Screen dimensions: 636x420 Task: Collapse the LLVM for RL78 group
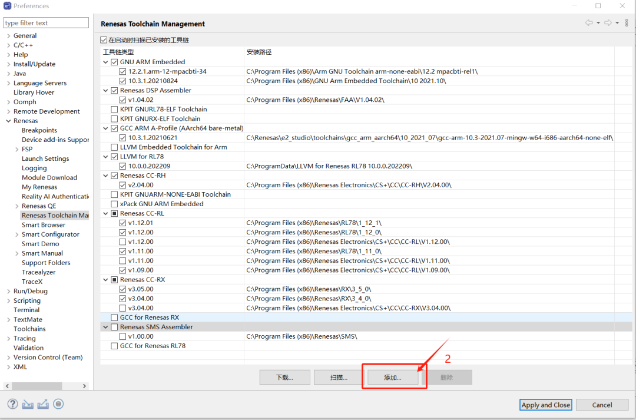(105, 157)
